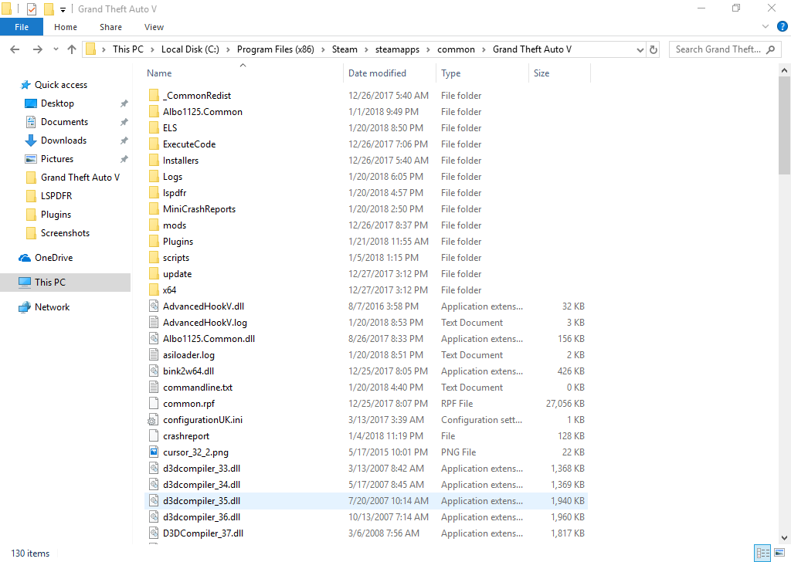Click the Forward navigation arrow
The image size is (791, 562).
click(37, 49)
